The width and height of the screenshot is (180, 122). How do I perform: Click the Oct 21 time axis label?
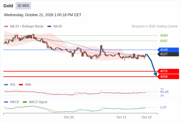coord(121,117)
